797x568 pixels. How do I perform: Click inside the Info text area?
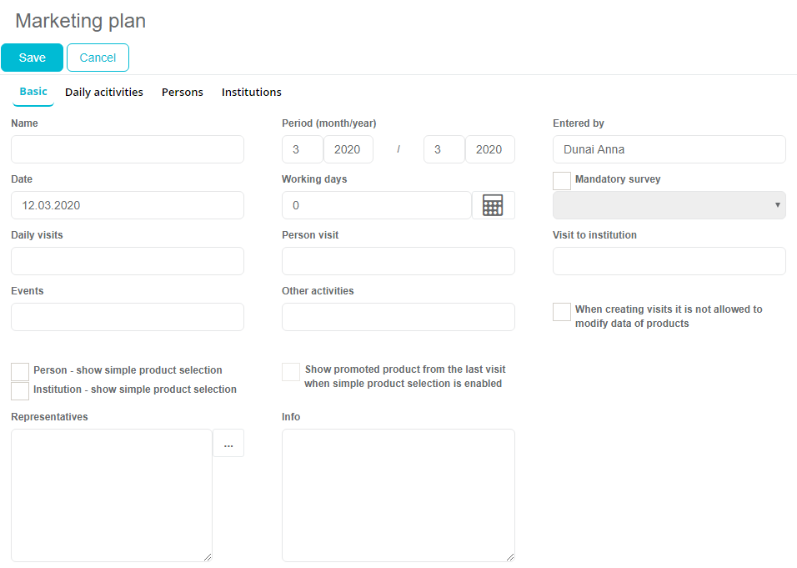[x=398, y=495]
